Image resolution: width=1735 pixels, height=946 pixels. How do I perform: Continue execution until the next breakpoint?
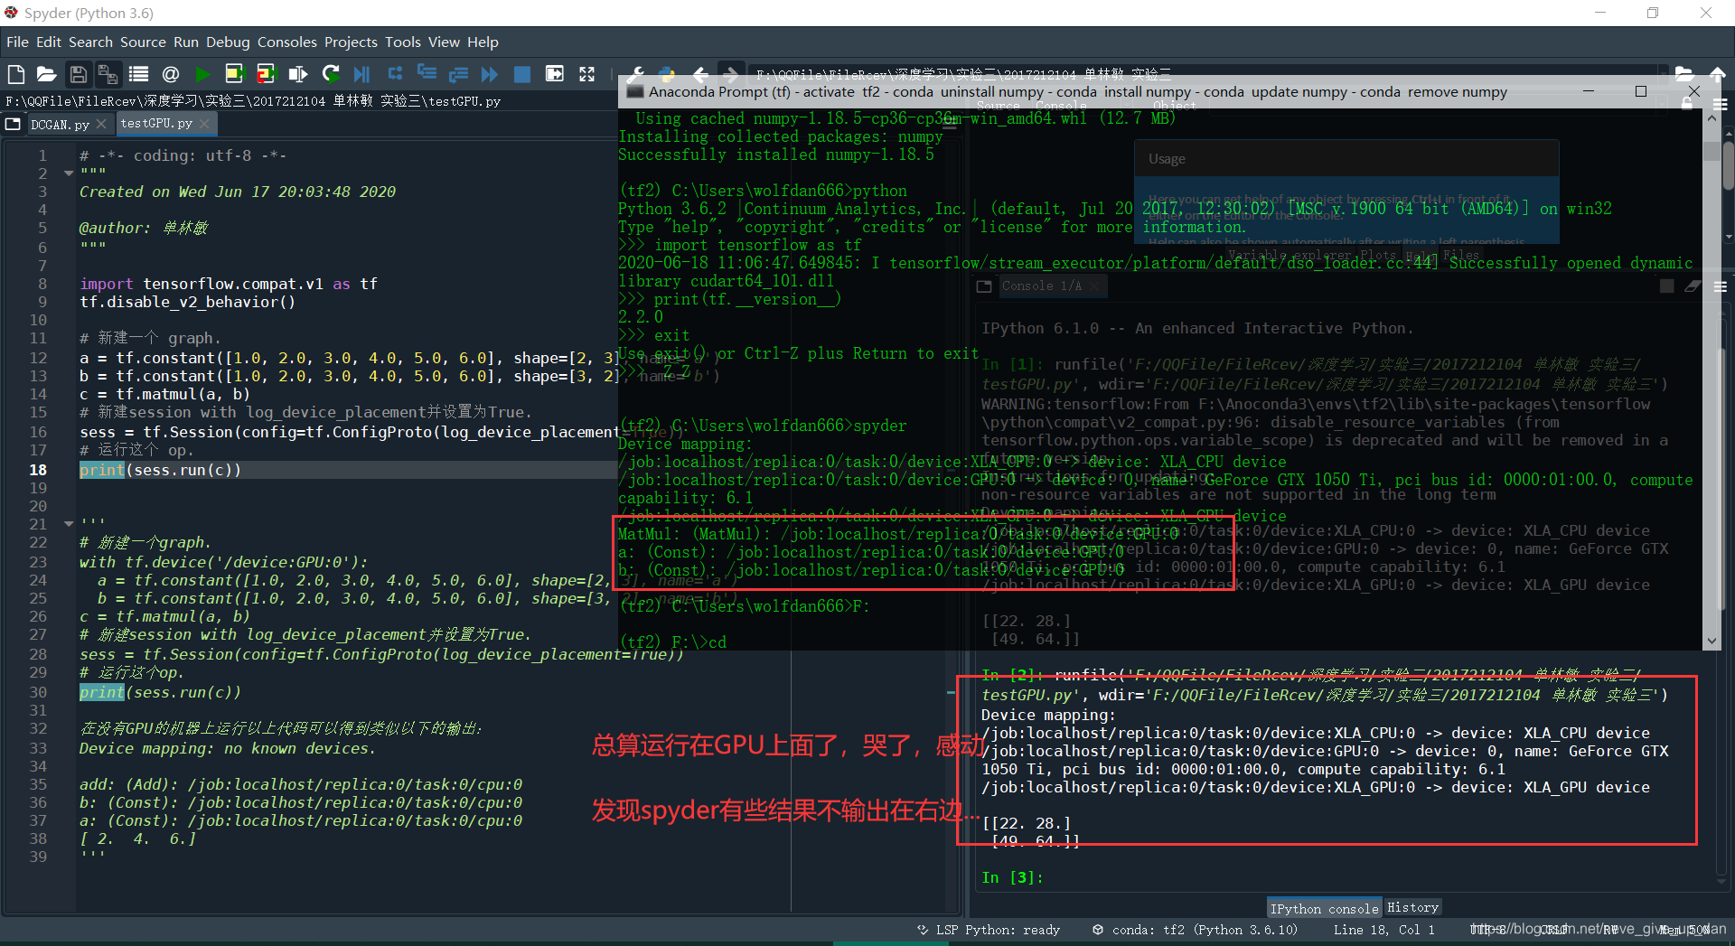(x=490, y=74)
